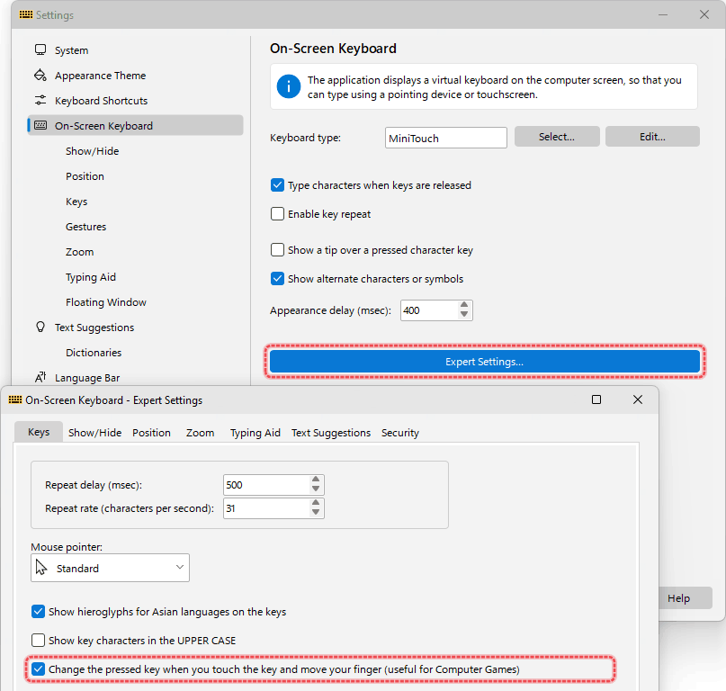726x691 pixels.
Task: Switch to the Show/Hide tab in Expert Settings
Action: pos(95,433)
